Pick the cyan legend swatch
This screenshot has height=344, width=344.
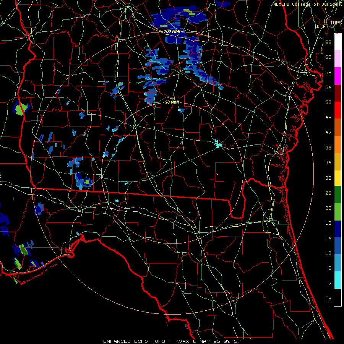[x=338, y=280]
